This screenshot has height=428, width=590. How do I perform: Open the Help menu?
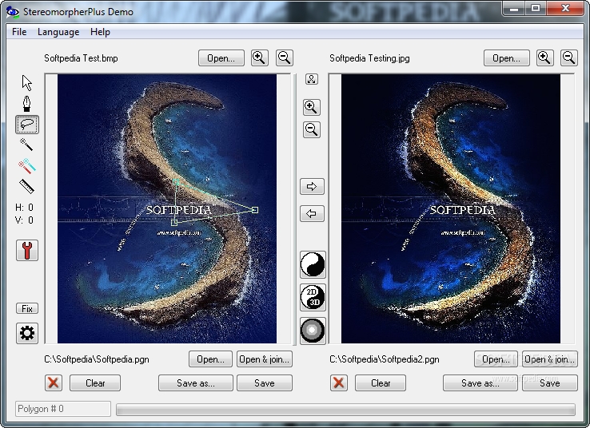[x=100, y=32]
